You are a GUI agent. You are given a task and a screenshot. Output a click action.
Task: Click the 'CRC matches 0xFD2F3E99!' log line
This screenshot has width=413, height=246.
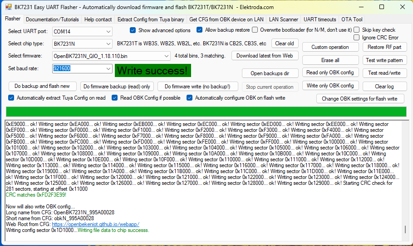[36, 195]
